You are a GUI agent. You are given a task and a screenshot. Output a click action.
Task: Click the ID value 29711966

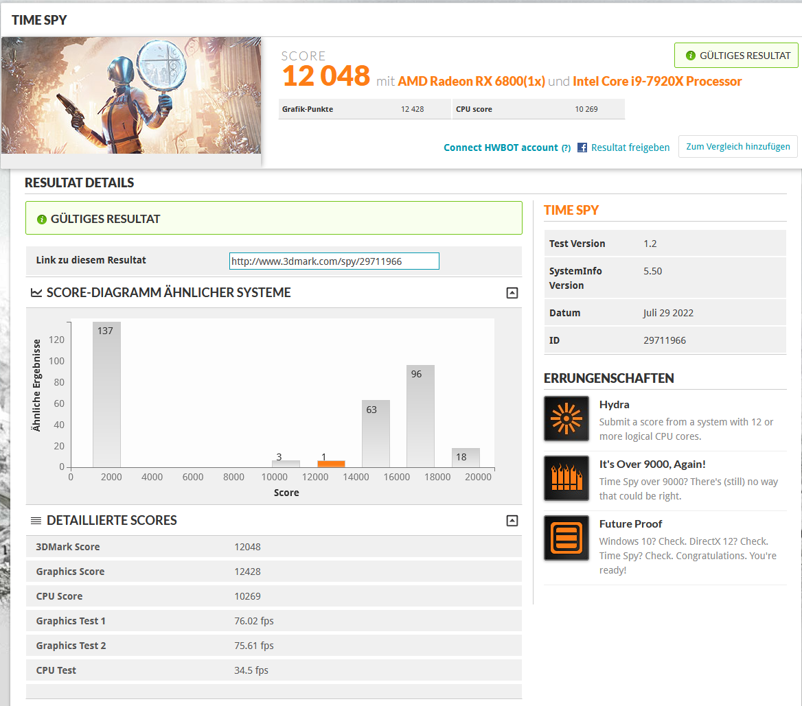(665, 340)
